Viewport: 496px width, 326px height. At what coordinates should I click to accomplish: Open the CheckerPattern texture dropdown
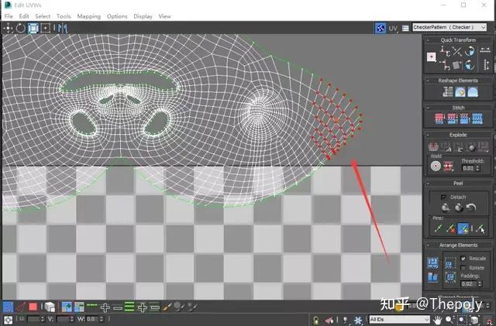[449, 28]
